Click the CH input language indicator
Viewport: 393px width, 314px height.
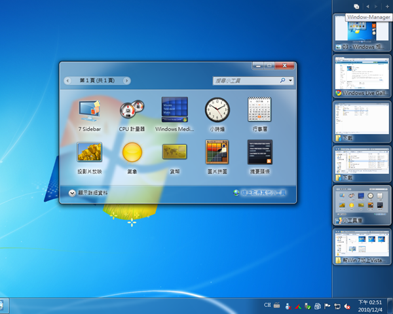click(x=267, y=305)
